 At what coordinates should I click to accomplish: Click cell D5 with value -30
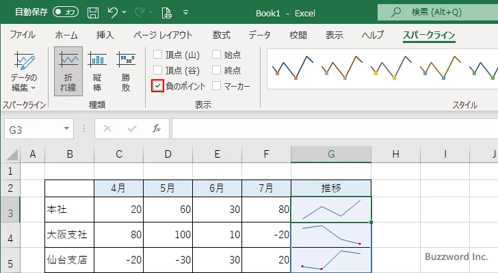[168, 260]
